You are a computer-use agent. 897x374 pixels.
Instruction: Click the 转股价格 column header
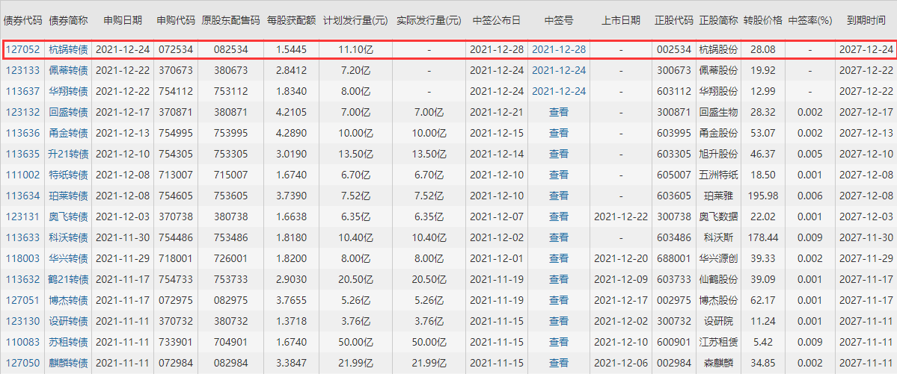(762, 20)
